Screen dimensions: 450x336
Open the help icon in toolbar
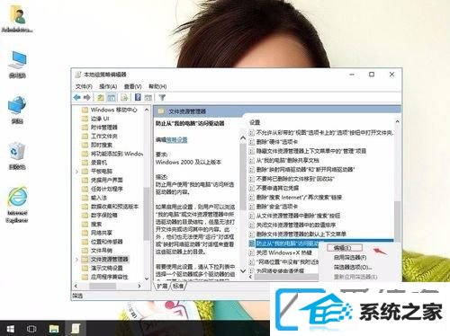138,97
